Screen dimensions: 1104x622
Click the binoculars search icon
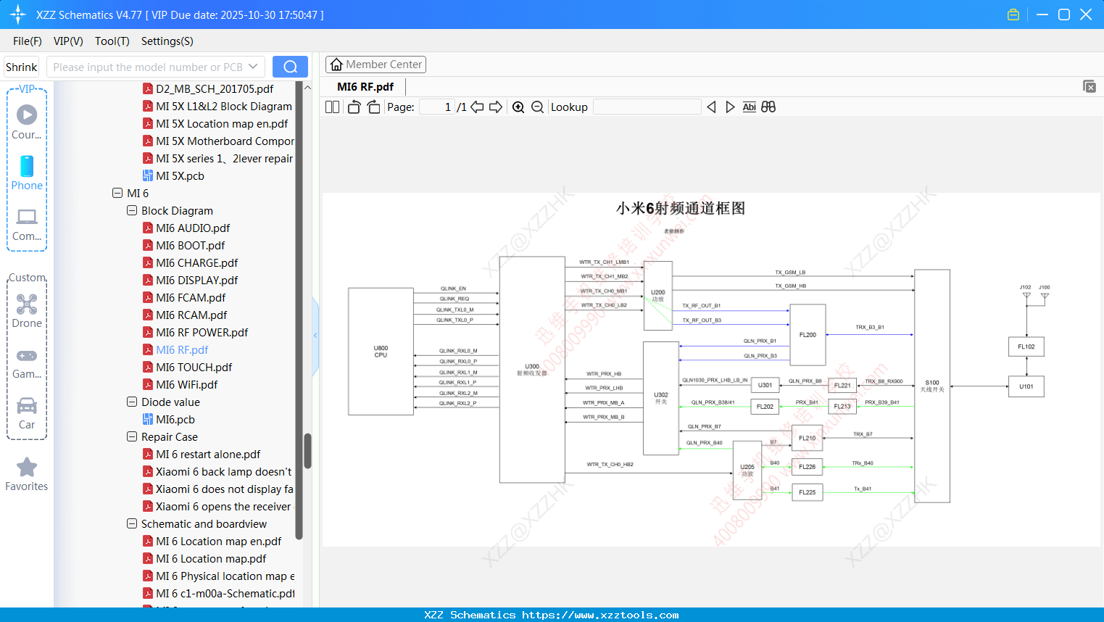(768, 107)
